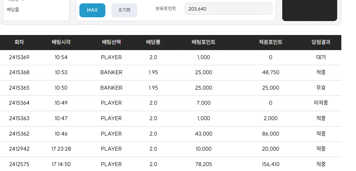Click the 배당률 label in the left box
This screenshot has height=171, width=356.
[x=13, y=10]
